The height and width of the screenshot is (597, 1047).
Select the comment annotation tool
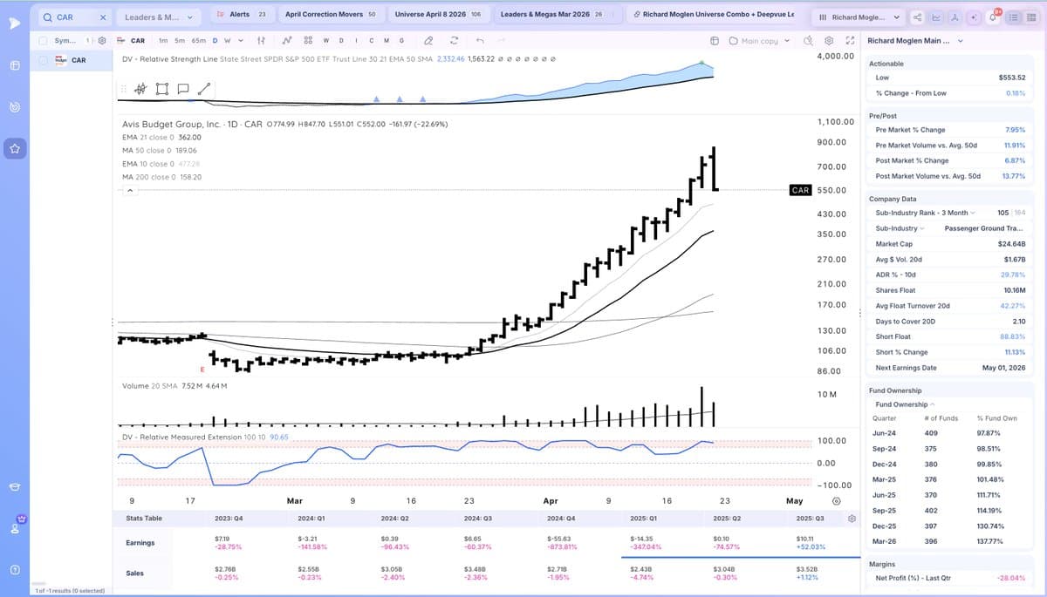pyautogui.click(x=183, y=89)
